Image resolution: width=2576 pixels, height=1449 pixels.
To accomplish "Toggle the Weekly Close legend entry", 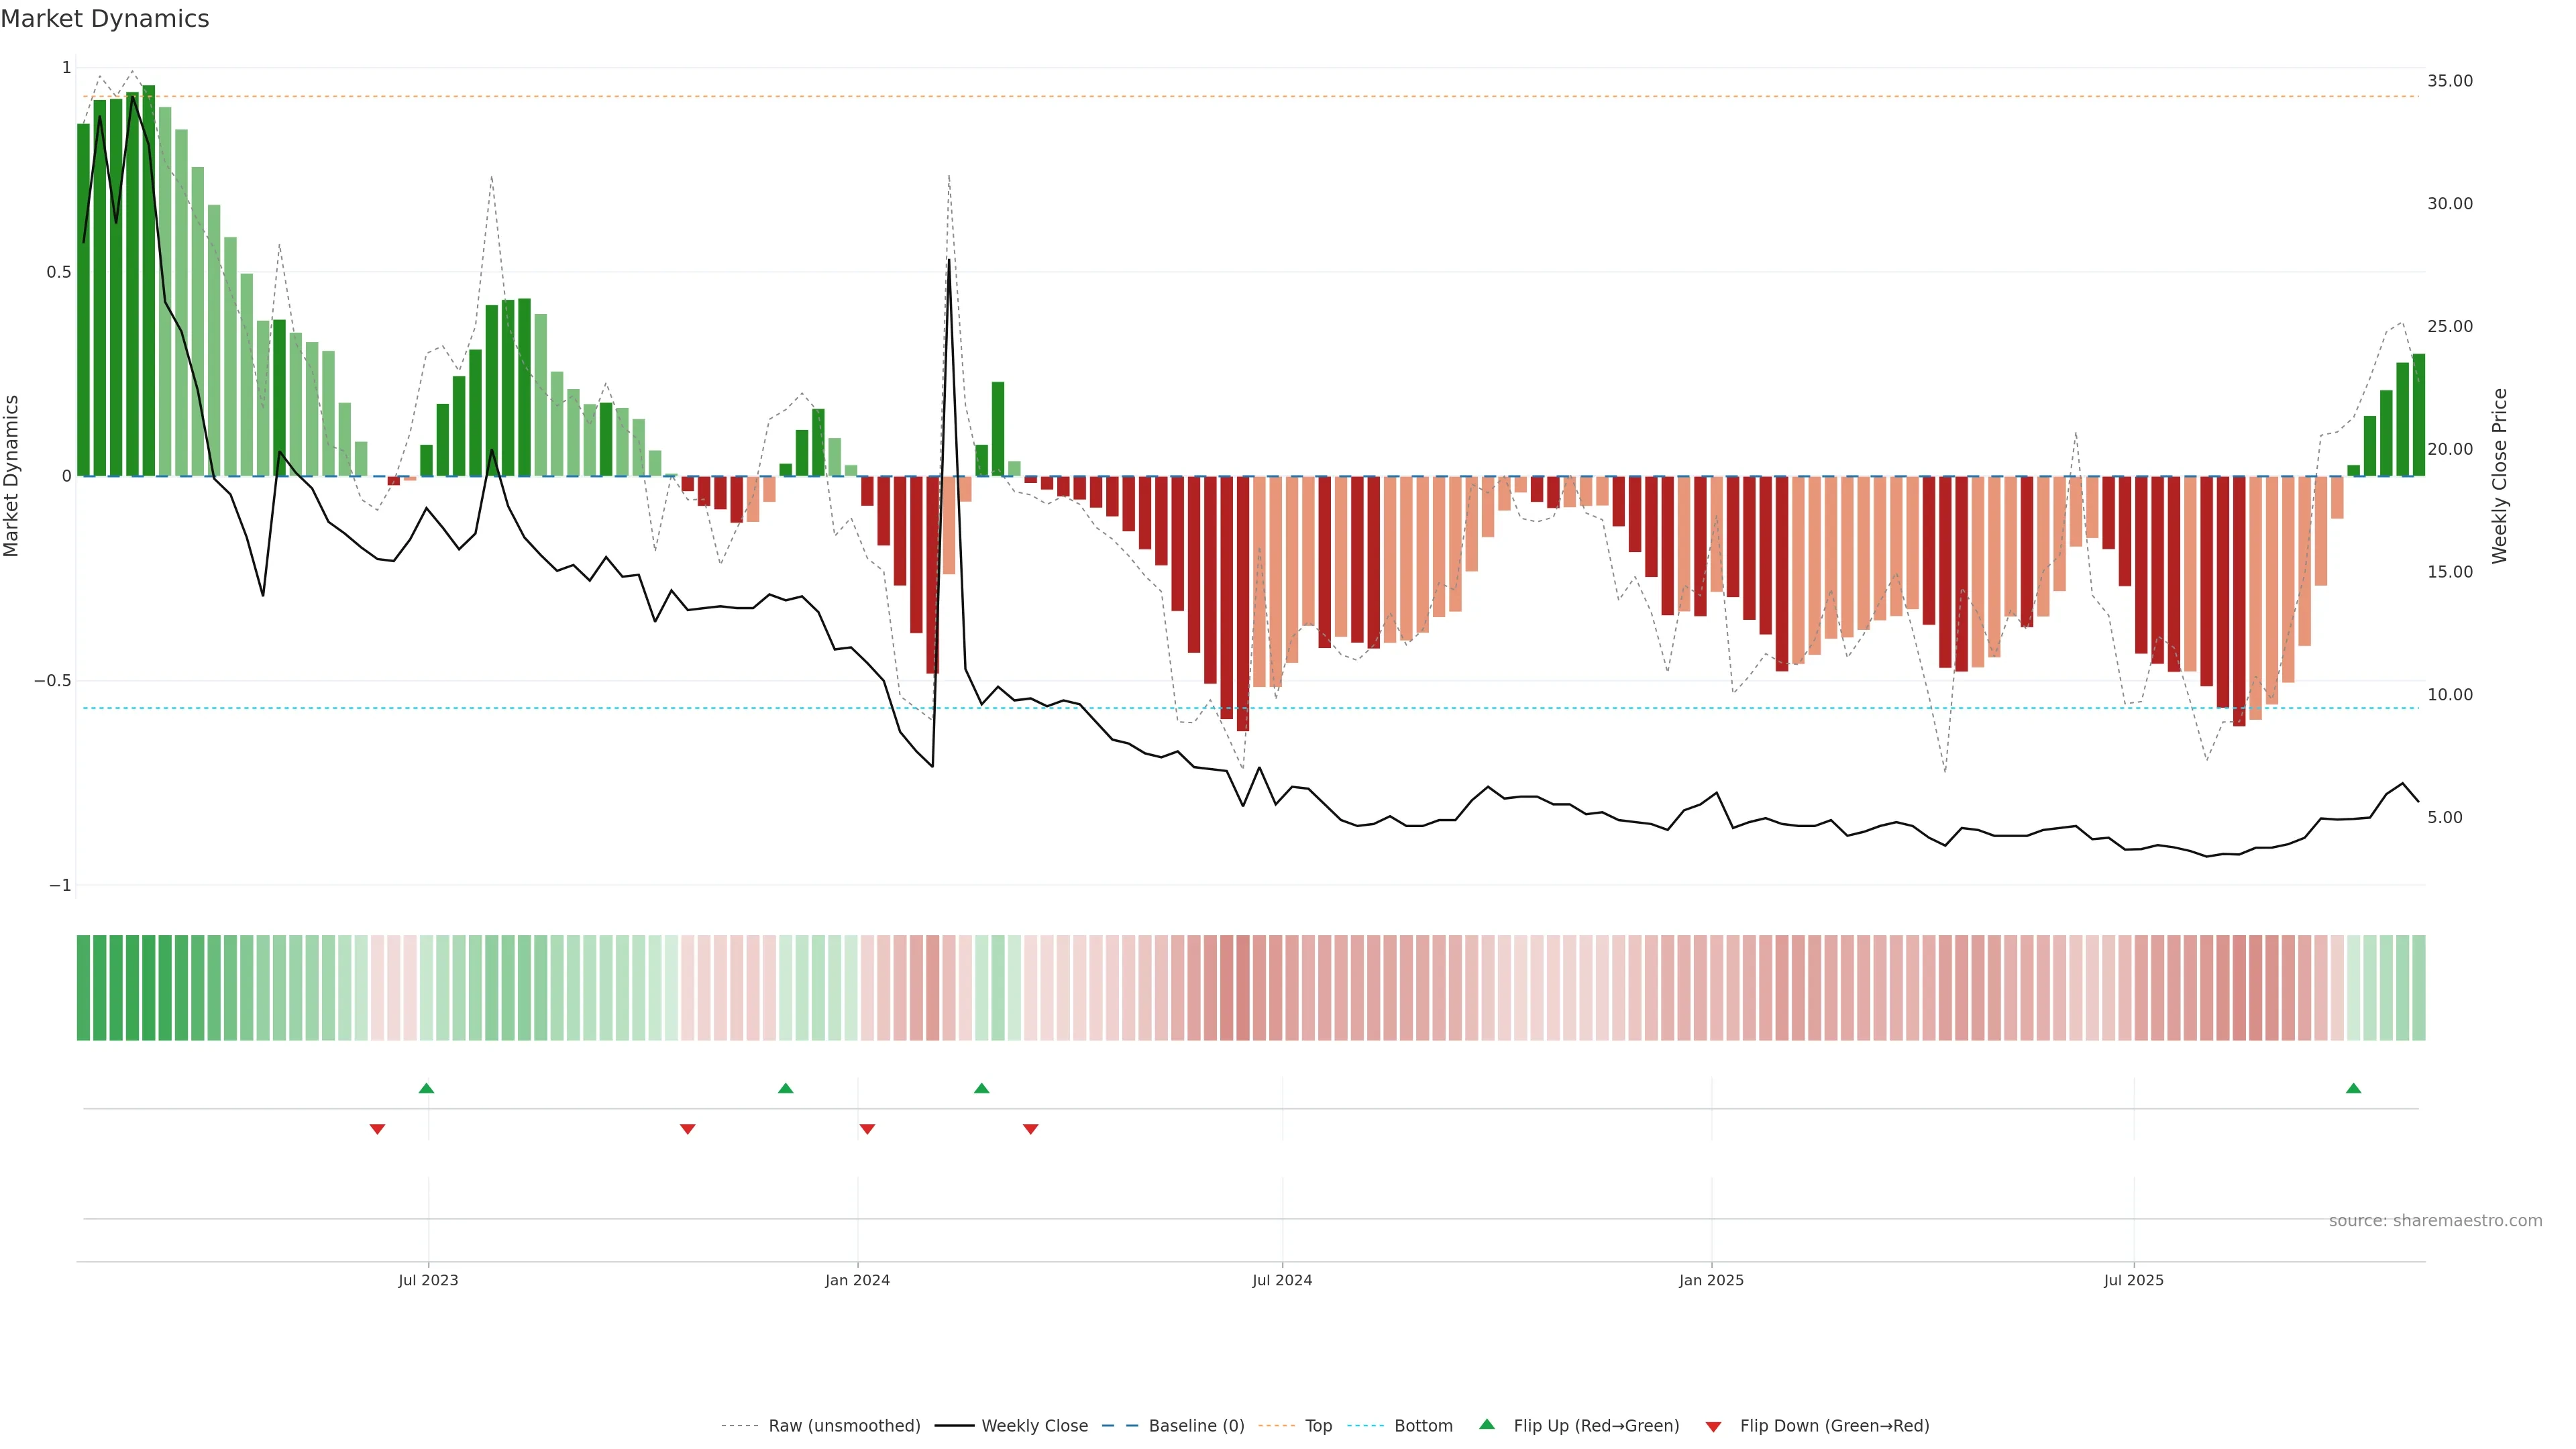I will pyautogui.click(x=1034, y=1426).
